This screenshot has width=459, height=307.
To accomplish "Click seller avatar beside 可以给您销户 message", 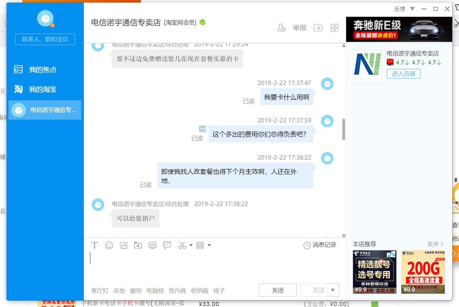I will pyautogui.click(x=98, y=204).
